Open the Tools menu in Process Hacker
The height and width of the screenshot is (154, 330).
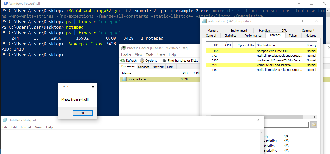(x=150, y=55)
